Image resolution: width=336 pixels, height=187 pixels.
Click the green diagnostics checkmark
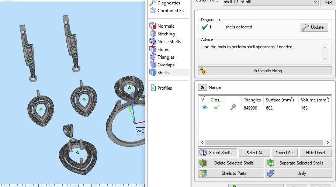click(204, 27)
